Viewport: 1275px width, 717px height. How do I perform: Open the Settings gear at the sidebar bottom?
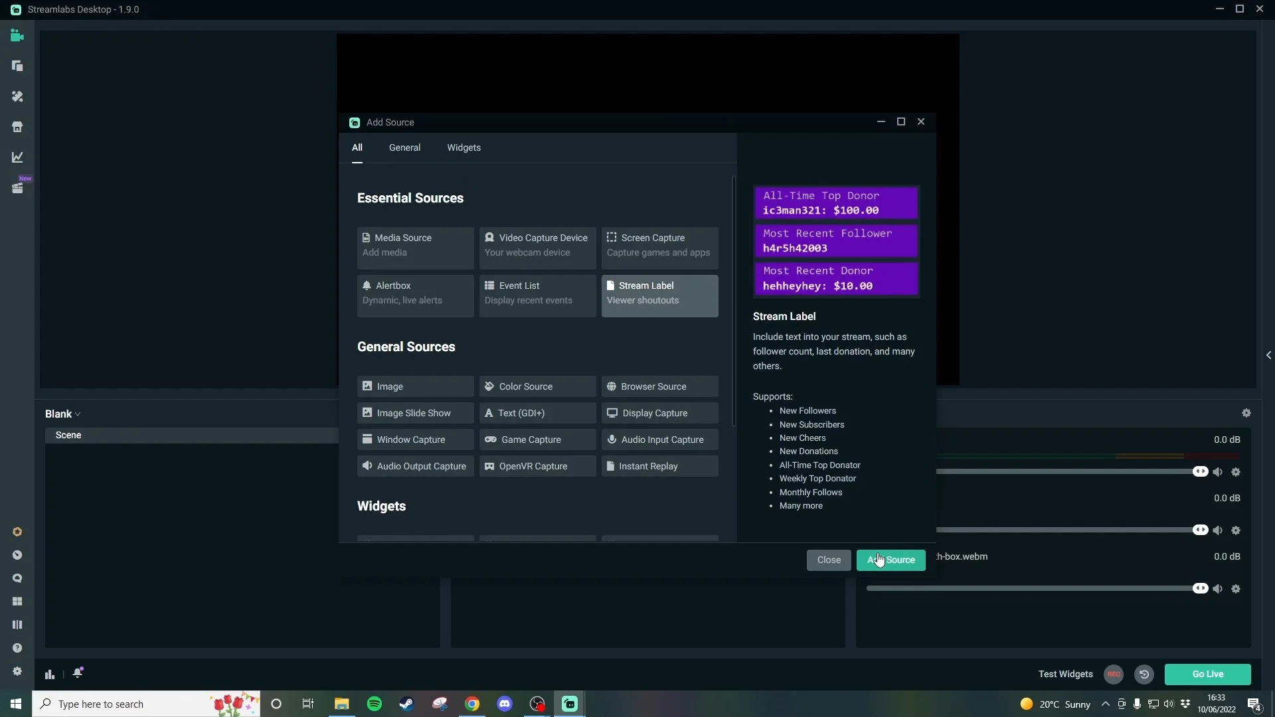point(17,671)
